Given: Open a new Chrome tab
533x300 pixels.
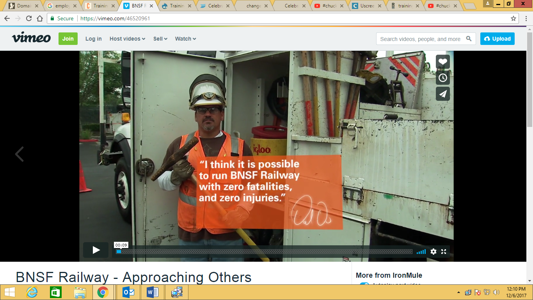Looking at the screenshot, I should (470, 6).
